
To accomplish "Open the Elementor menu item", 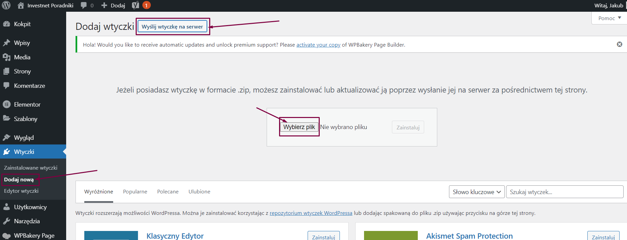I will pos(27,105).
